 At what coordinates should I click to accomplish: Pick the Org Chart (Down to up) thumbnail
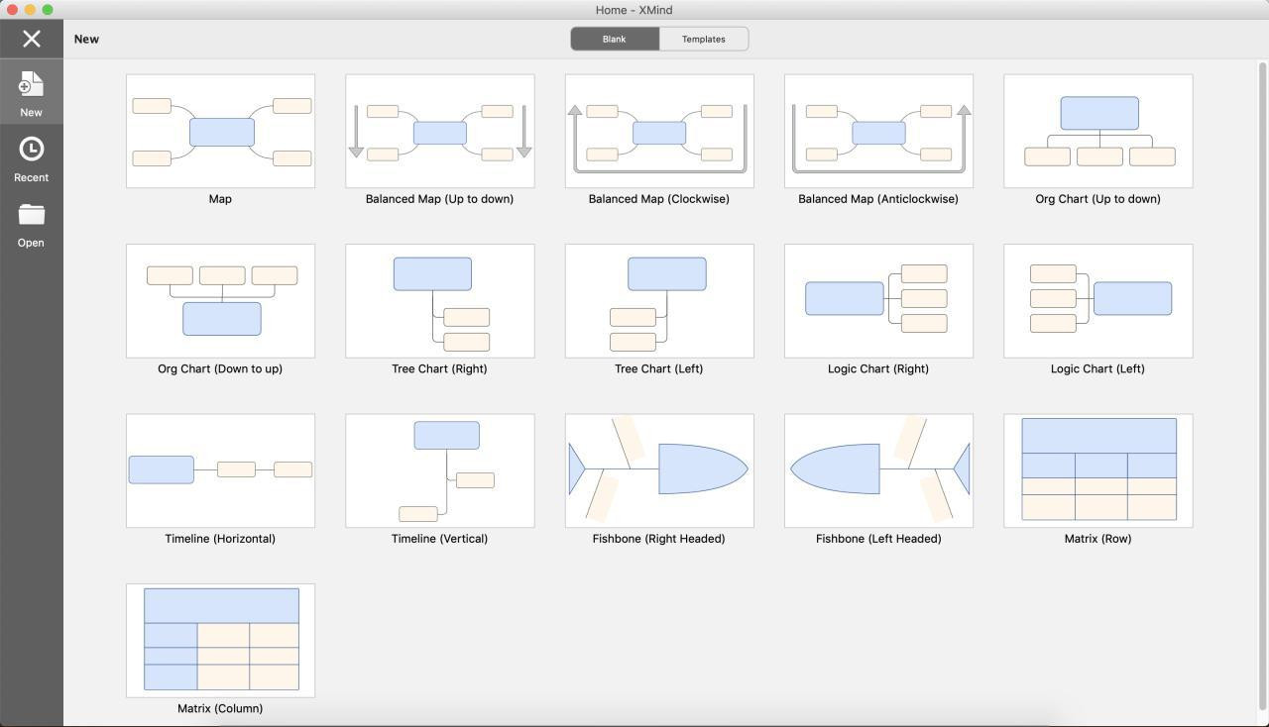(x=220, y=301)
